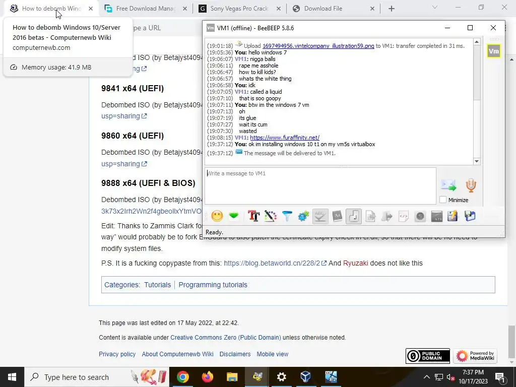The width and height of the screenshot is (516, 387).
Task: Open a new browser tab
Action: click(391, 9)
